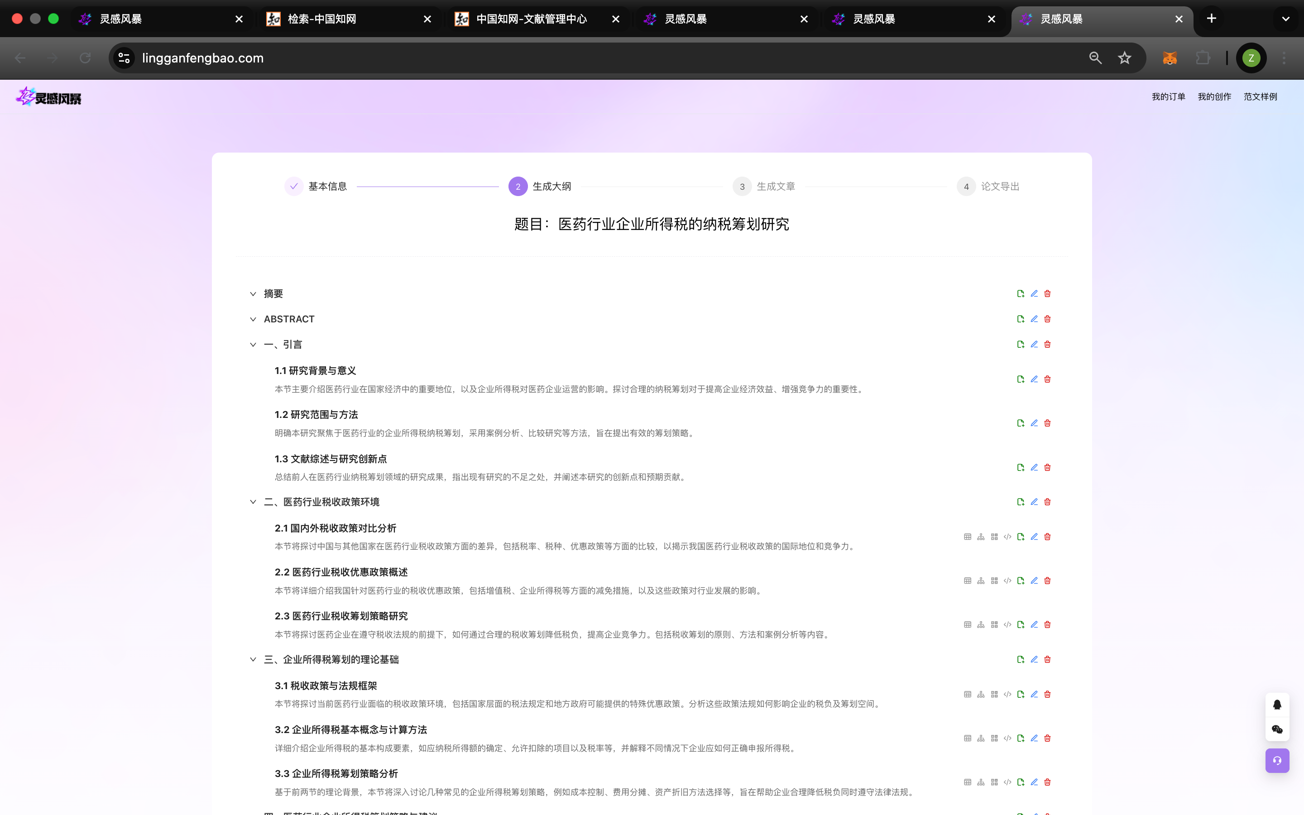
Task: Collapse the 一、引言 chapter
Action: click(x=253, y=345)
